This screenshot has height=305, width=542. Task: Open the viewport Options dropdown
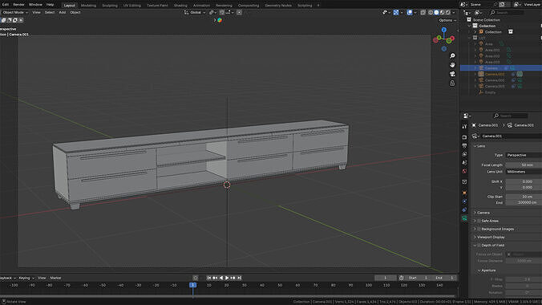tap(447, 20)
